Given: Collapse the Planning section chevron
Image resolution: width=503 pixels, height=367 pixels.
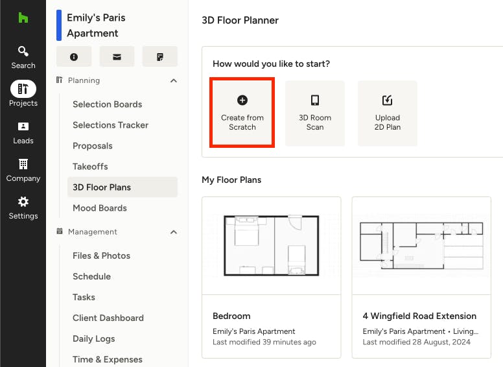Looking at the screenshot, I should coord(174,80).
